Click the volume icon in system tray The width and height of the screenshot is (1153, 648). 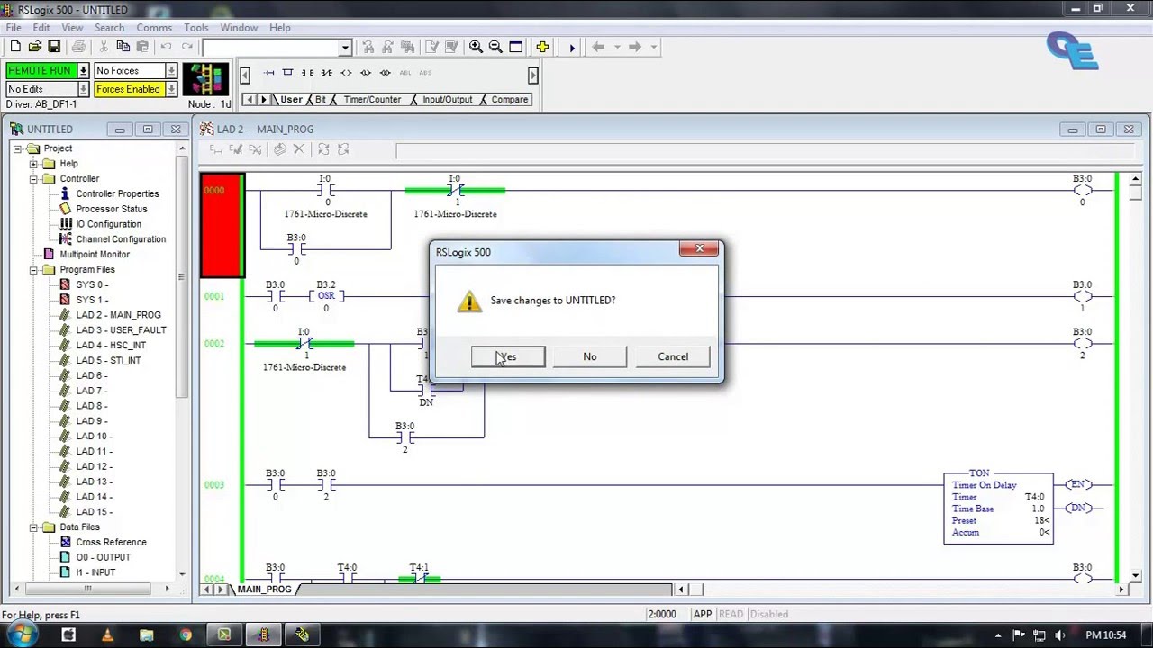click(x=1059, y=635)
